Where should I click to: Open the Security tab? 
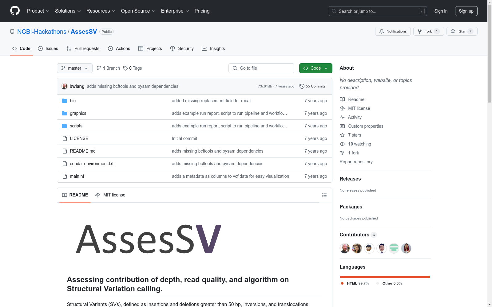[x=182, y=49]
